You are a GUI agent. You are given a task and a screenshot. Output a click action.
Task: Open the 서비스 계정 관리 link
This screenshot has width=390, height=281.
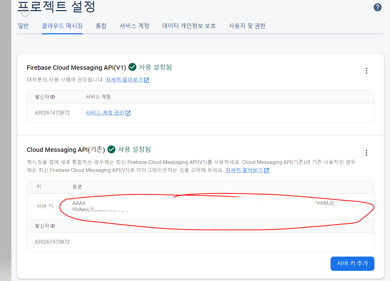pos(105,113)
